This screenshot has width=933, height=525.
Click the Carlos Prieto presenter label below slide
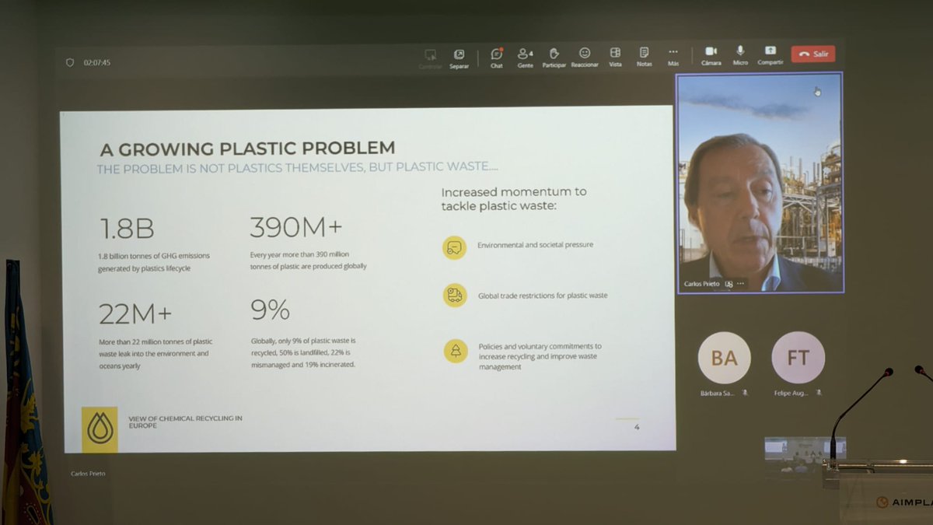(88, 474)
